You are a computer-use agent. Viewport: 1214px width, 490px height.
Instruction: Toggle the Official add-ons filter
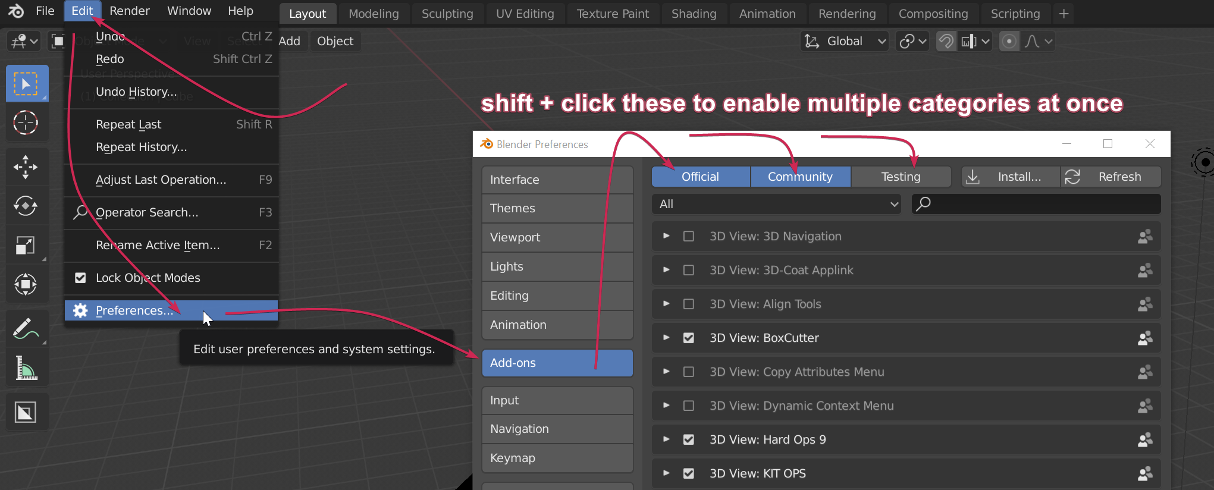(701, 177)
